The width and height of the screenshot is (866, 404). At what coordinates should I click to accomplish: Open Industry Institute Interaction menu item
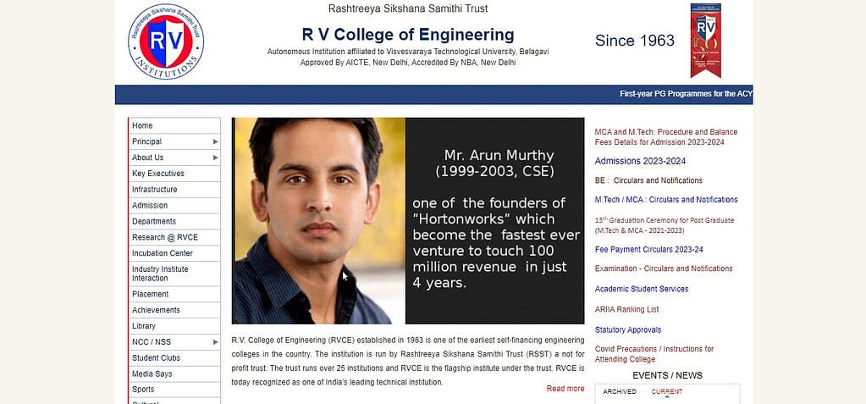(x=174, y=274)
